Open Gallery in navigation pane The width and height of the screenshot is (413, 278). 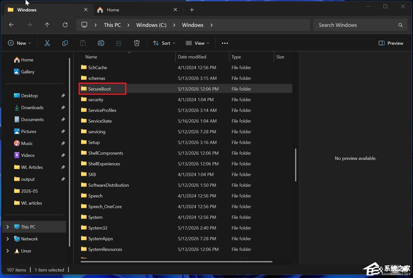click(24, 72)
